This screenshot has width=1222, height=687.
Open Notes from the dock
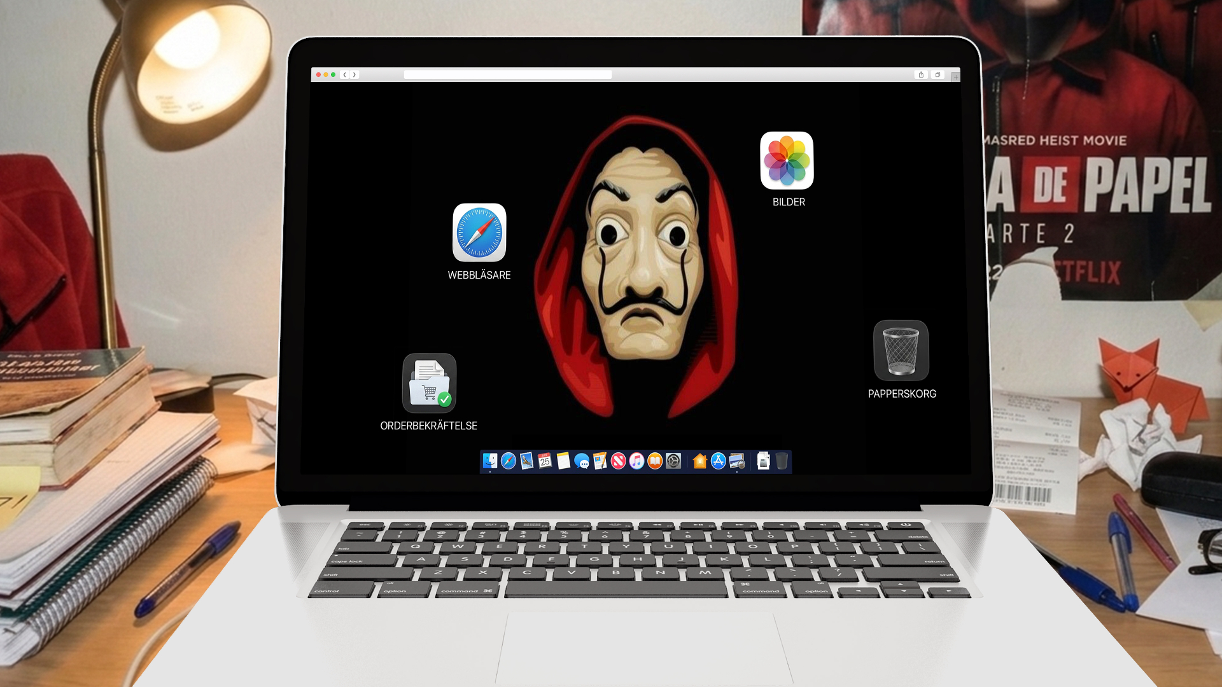563,461
